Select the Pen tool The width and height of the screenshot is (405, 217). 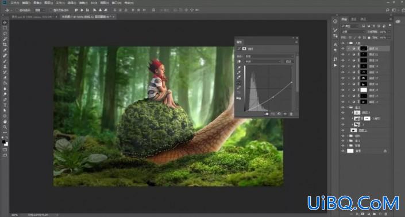[x=5, y=100]
